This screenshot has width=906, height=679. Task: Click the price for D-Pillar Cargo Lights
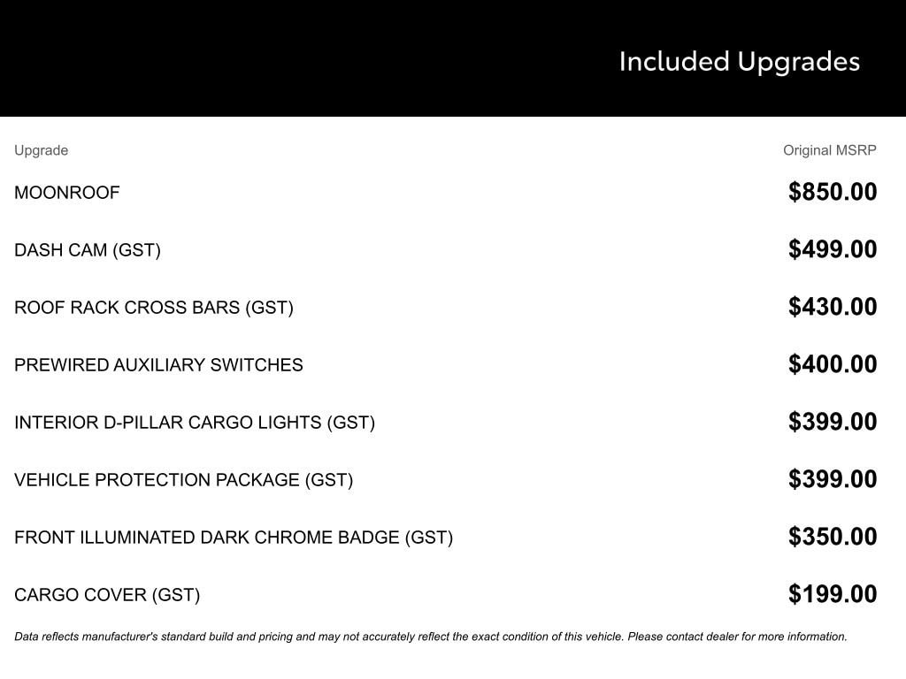click(833, 422)
